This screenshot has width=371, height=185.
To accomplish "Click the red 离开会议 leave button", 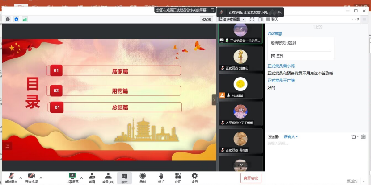I will [x=251, y=178].
